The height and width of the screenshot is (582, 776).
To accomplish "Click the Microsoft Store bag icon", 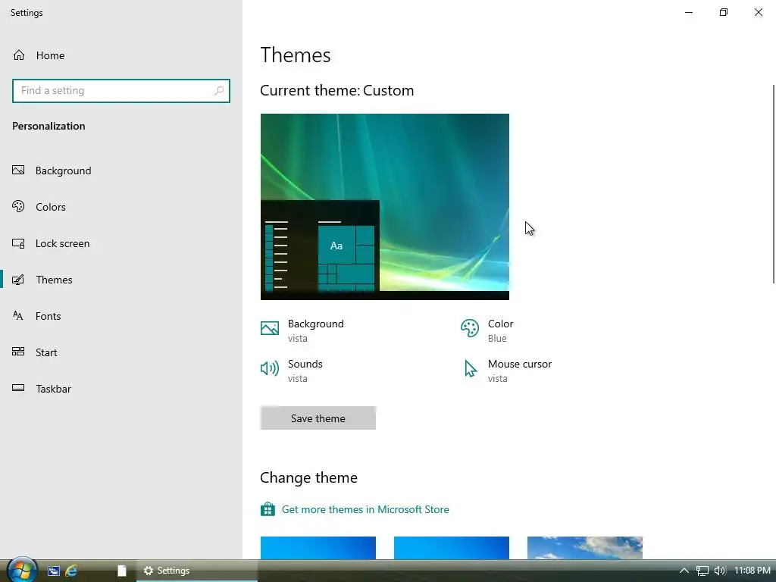I will [268, 509].
